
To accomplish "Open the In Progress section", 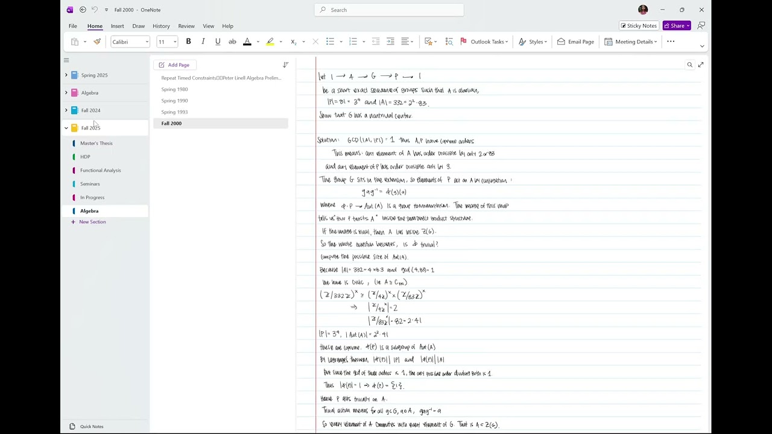I will (x=92, y=198).
